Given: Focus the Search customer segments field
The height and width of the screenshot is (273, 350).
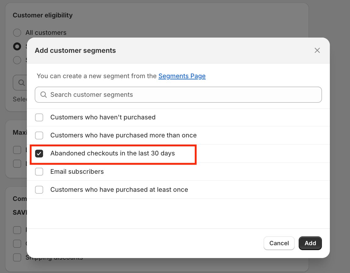Looking at the screenshot, I should pyautogui.click(x=183, y=95).
